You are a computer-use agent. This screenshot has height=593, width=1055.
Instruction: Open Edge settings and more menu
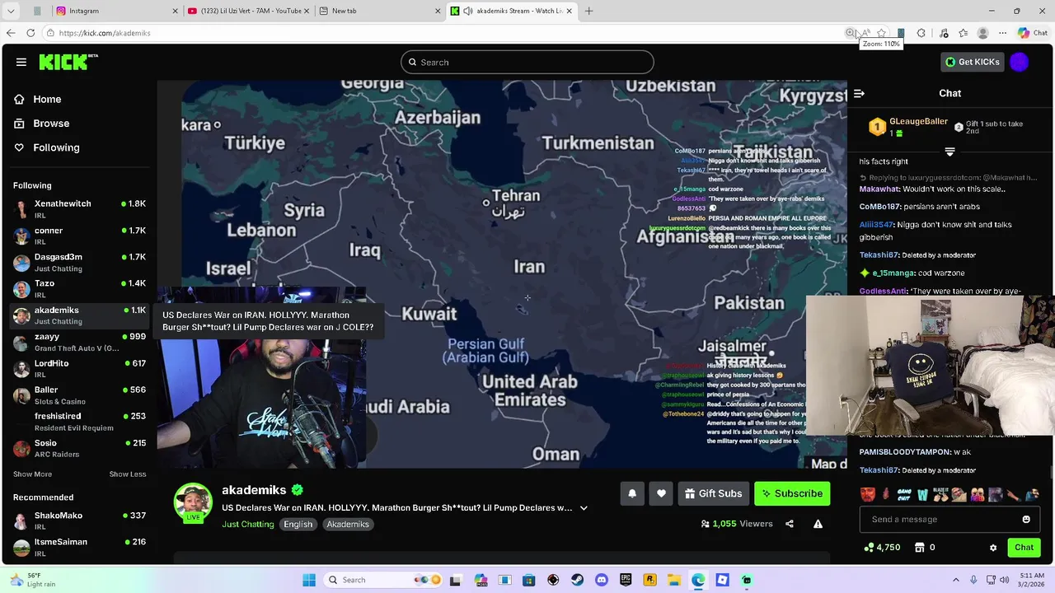coord(1002,33)
